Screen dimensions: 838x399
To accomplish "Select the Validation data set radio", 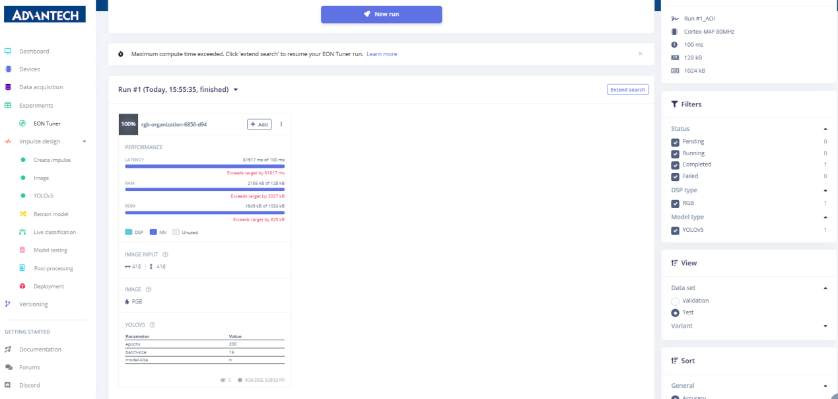I will point(675,301).
